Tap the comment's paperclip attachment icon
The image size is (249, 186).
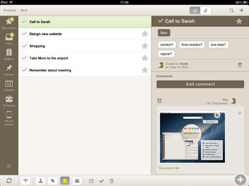coord(240,113)
